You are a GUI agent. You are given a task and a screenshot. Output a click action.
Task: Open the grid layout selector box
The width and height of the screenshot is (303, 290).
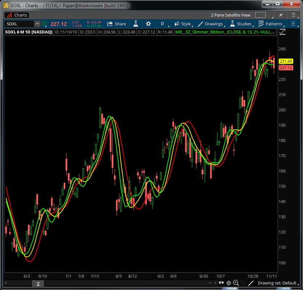(260, 15)
